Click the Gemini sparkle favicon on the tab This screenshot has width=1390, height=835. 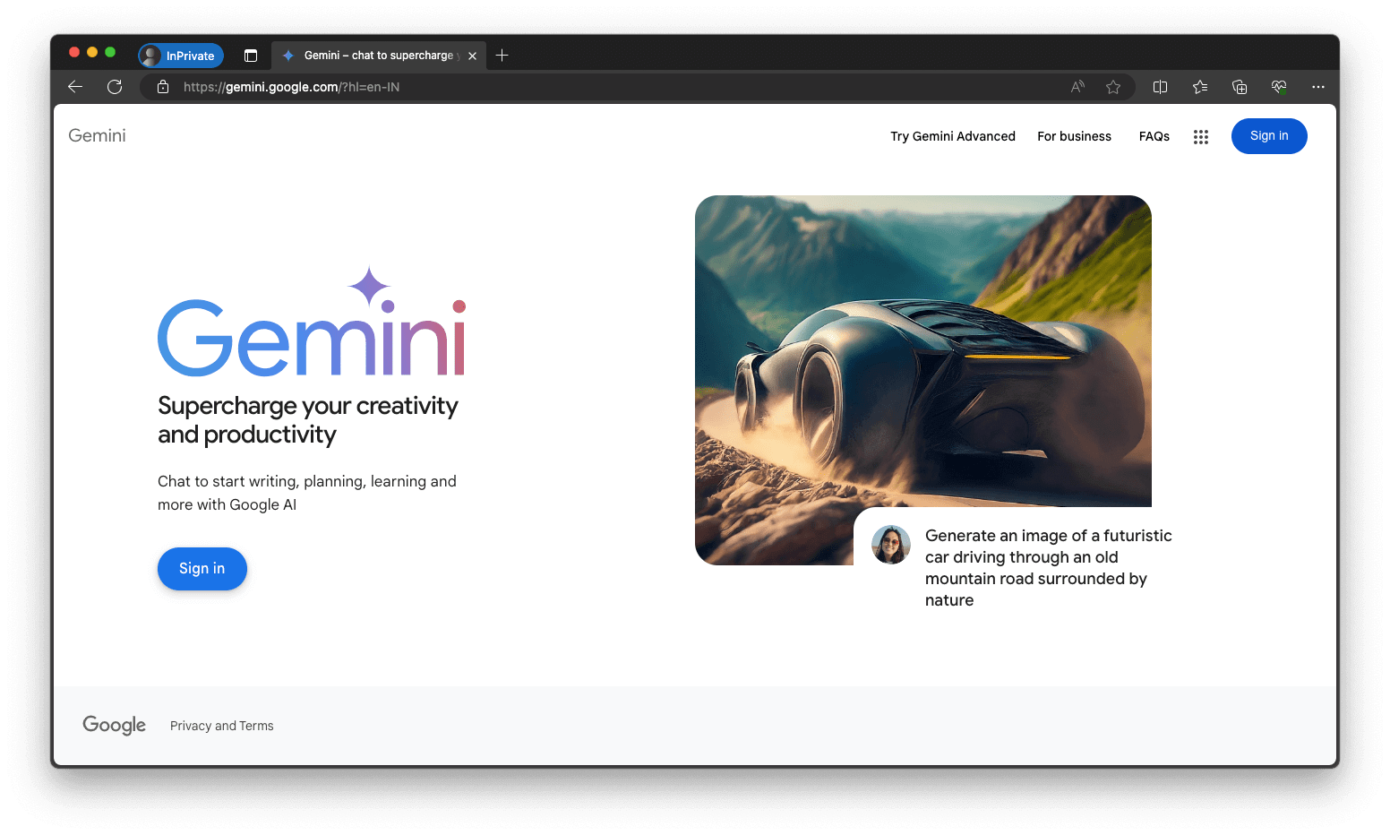[x=287, y=55]
